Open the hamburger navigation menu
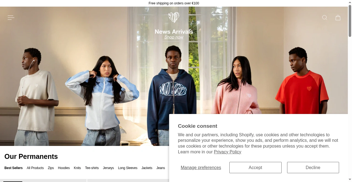This screenshot has width=352, height=182. [x=11, y=18]
